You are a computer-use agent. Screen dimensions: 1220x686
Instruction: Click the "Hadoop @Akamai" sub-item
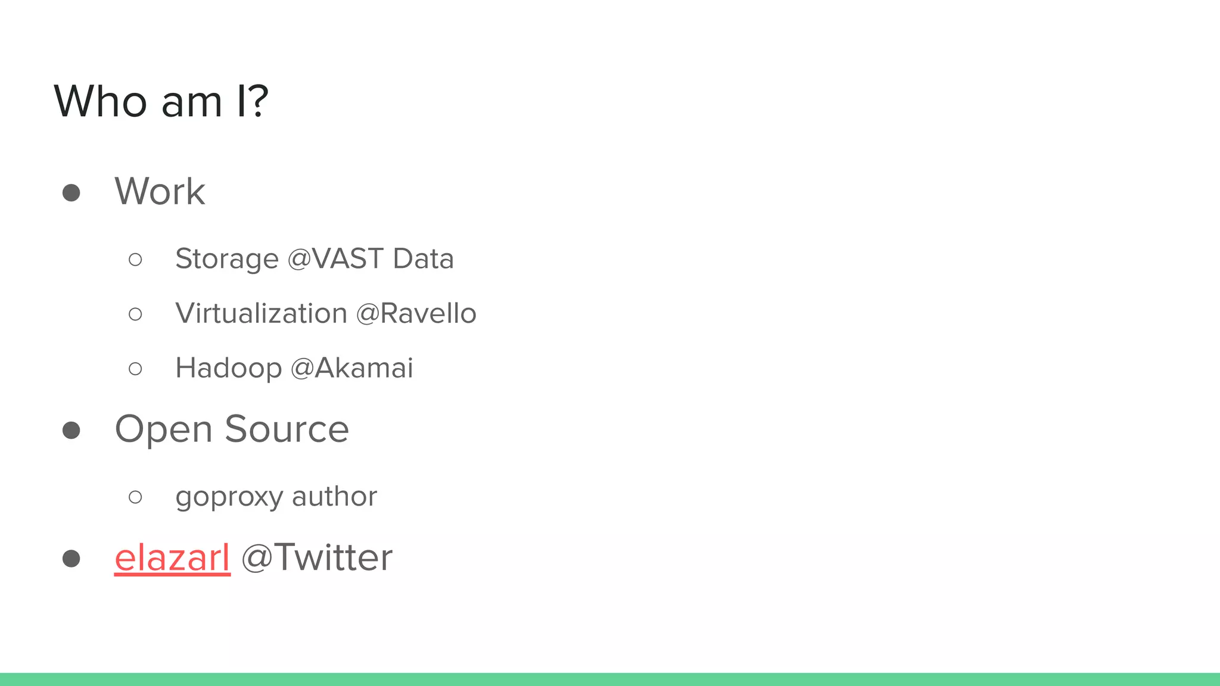[294, 368]
